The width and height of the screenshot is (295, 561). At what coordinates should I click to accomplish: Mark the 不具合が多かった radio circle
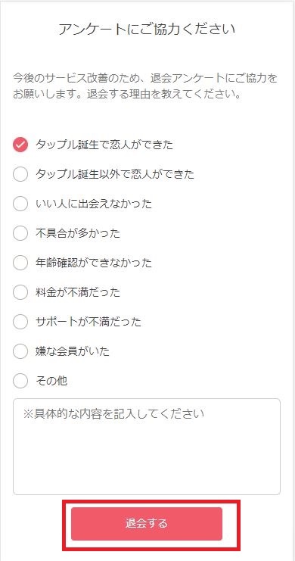(x=20, y=234)
